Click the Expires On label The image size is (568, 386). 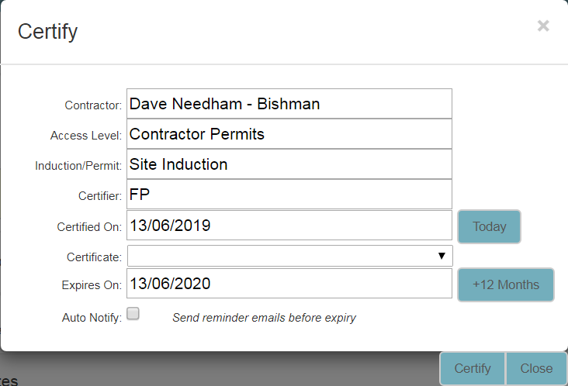92,285
